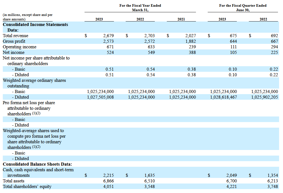This screenshot has height=193, width=283.
Task: Select net income value 225
Action: pyautogui.click(x=274, y=53)
